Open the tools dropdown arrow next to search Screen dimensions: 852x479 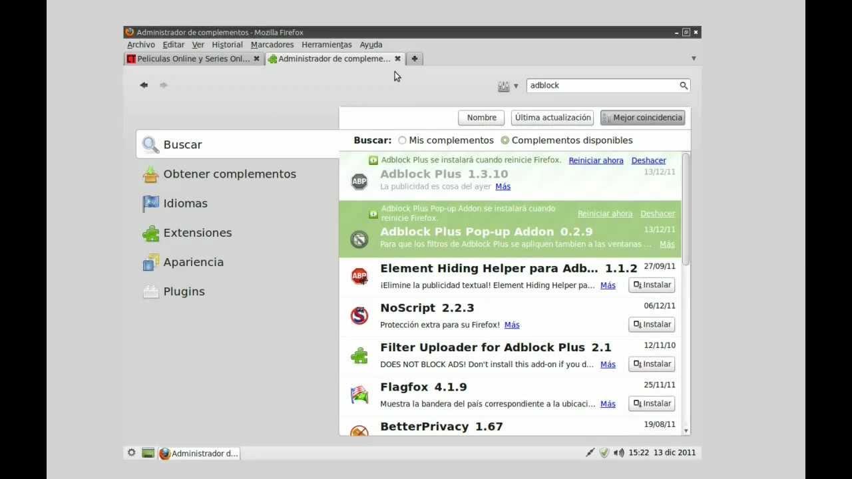(x=516, y=86)
